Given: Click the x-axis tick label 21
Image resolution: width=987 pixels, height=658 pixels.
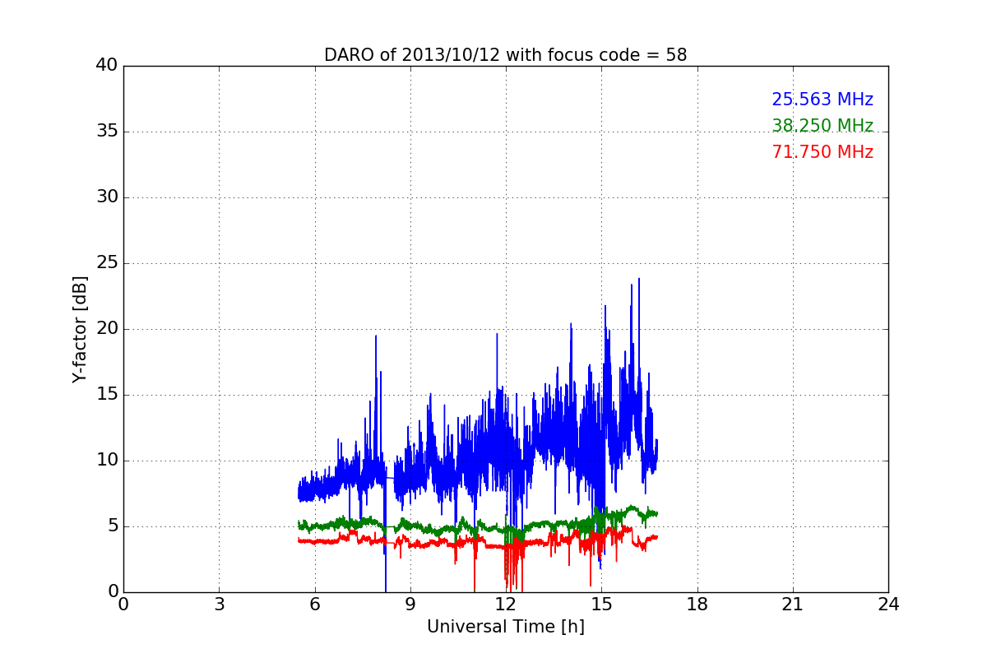Looking at the screenshot, I should pos(793,605).
